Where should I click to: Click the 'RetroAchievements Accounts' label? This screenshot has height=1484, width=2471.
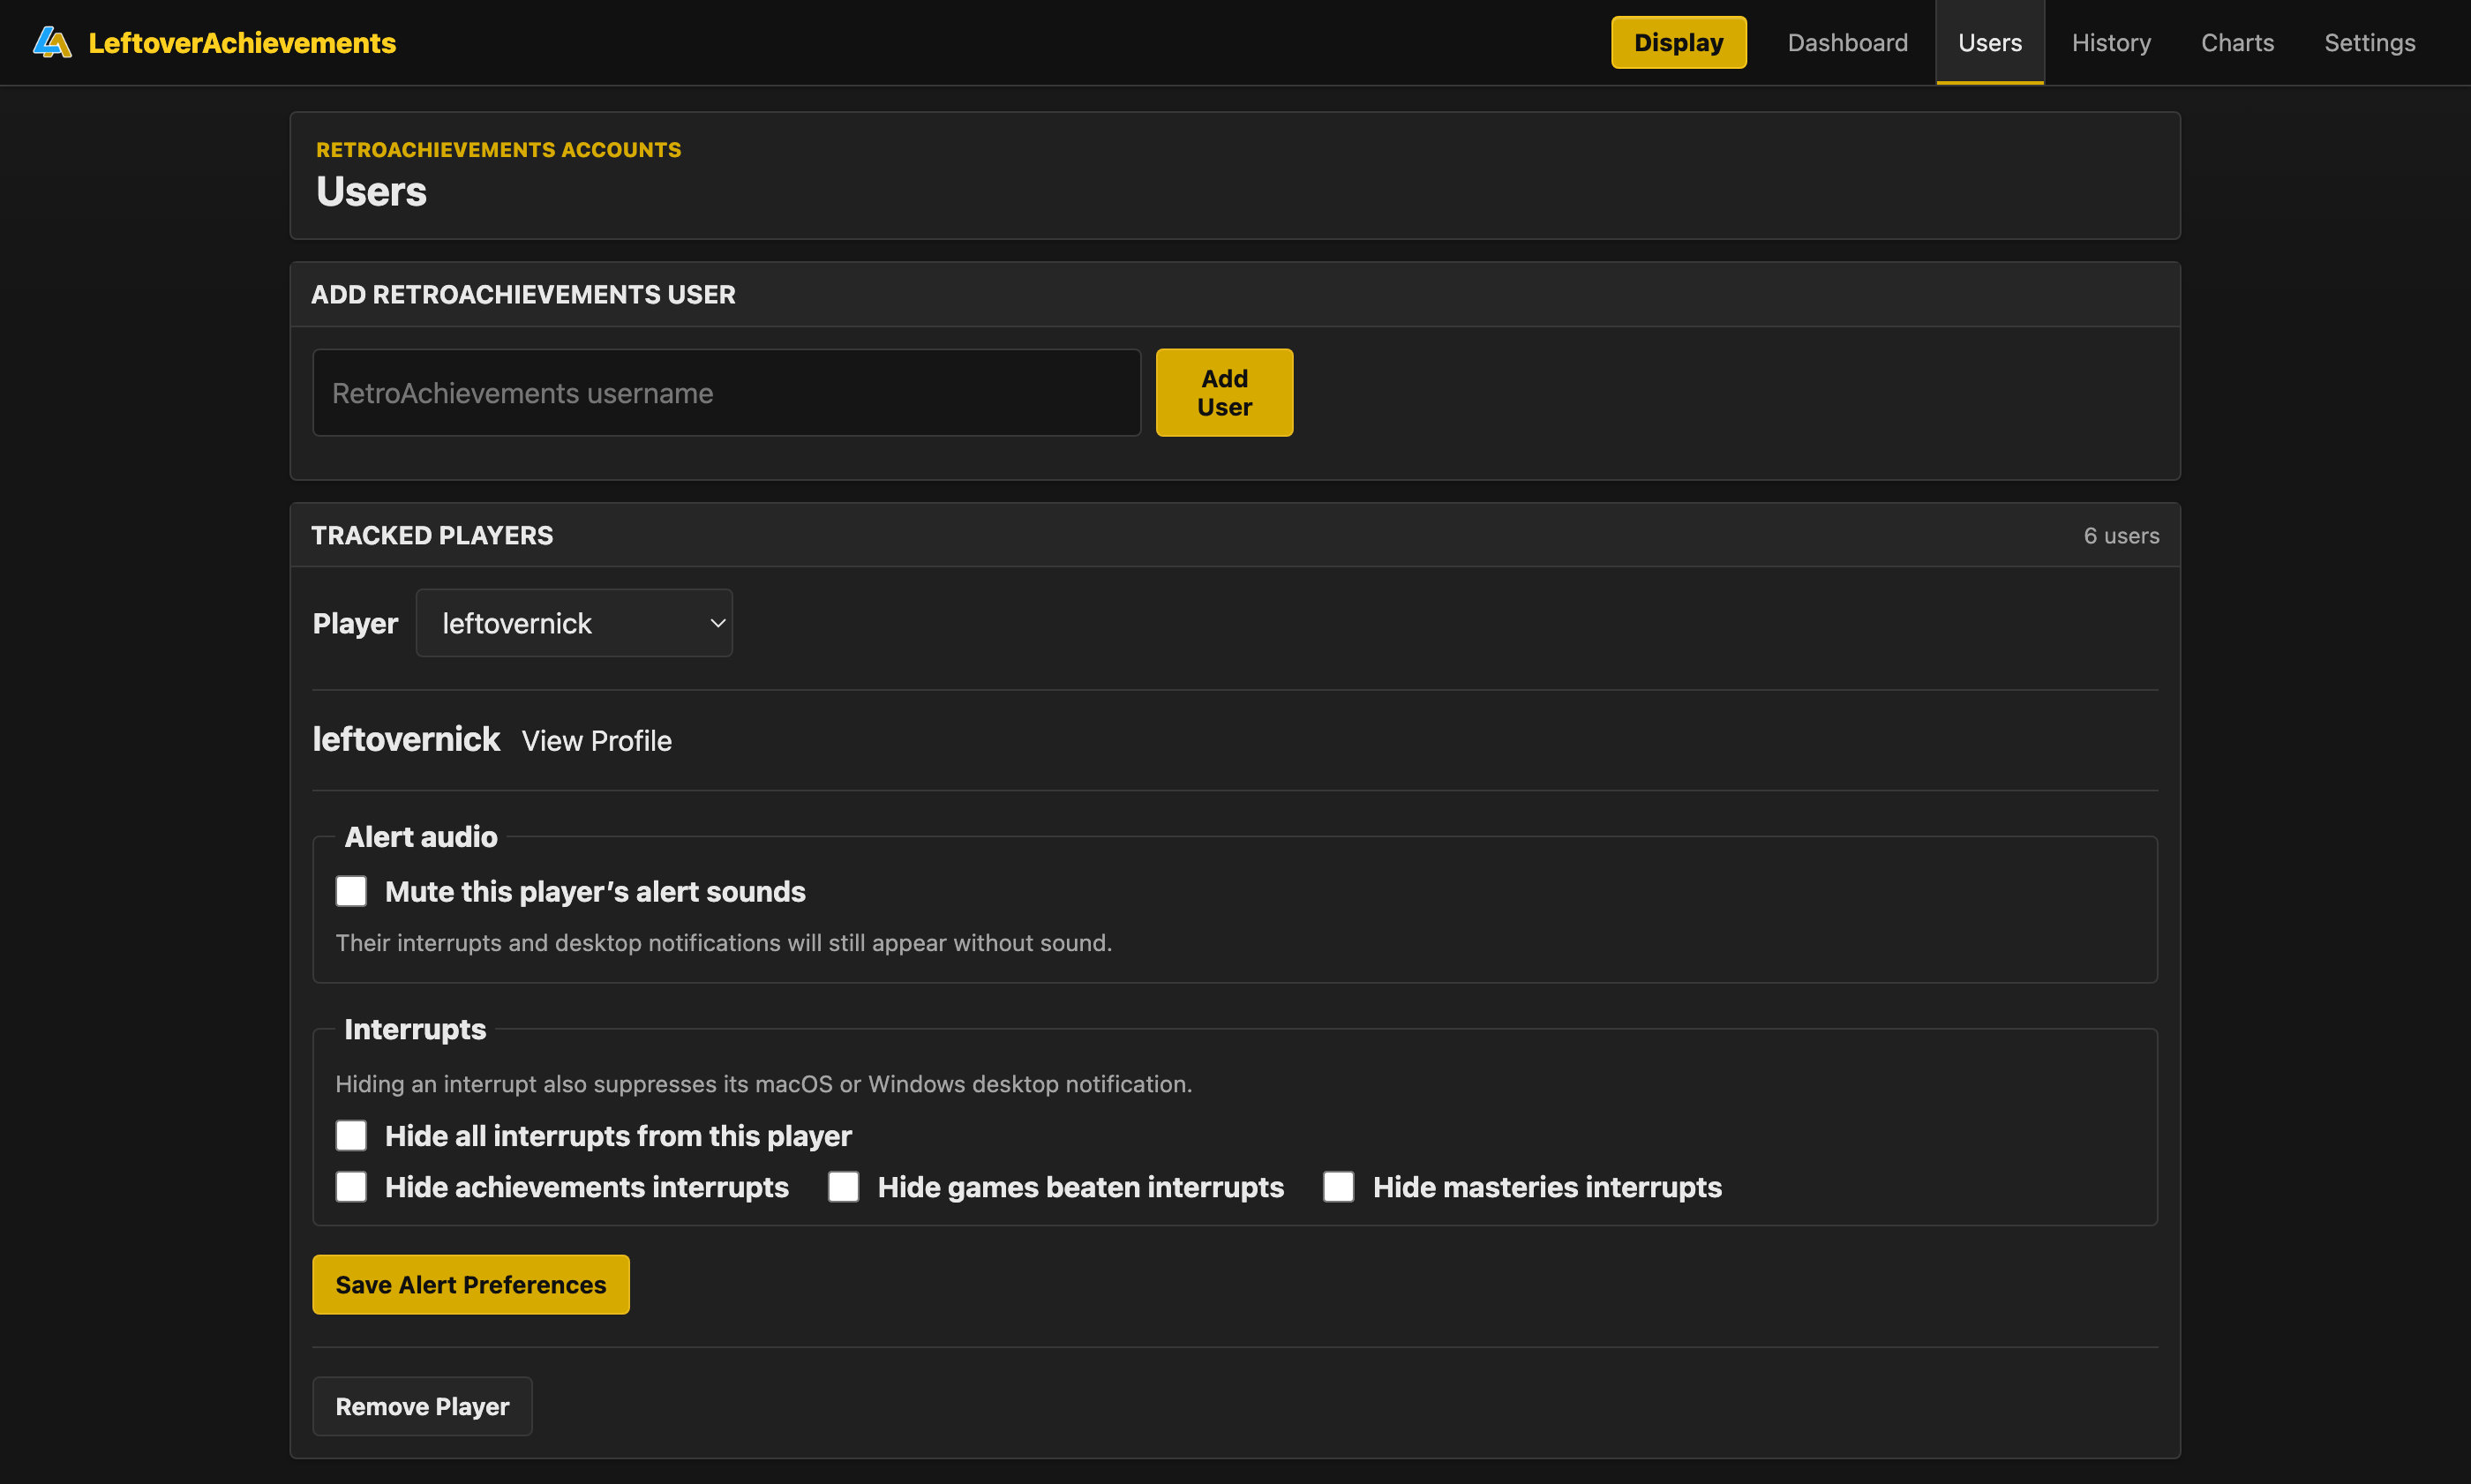[498, 150]
